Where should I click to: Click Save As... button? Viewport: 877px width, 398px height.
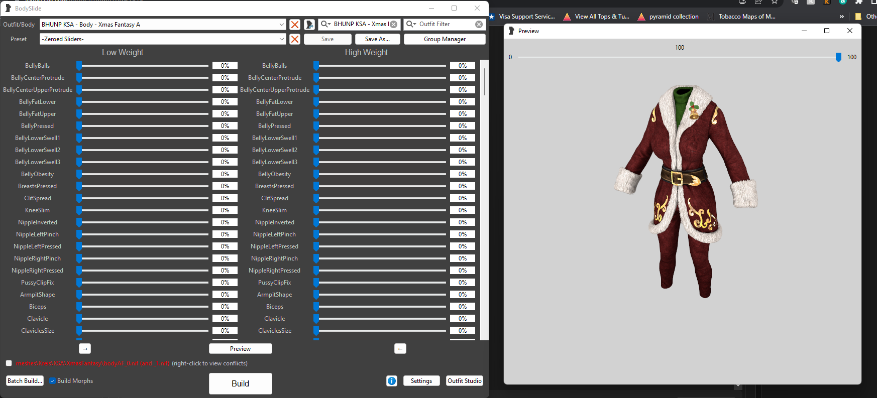(x=377, y=39)
